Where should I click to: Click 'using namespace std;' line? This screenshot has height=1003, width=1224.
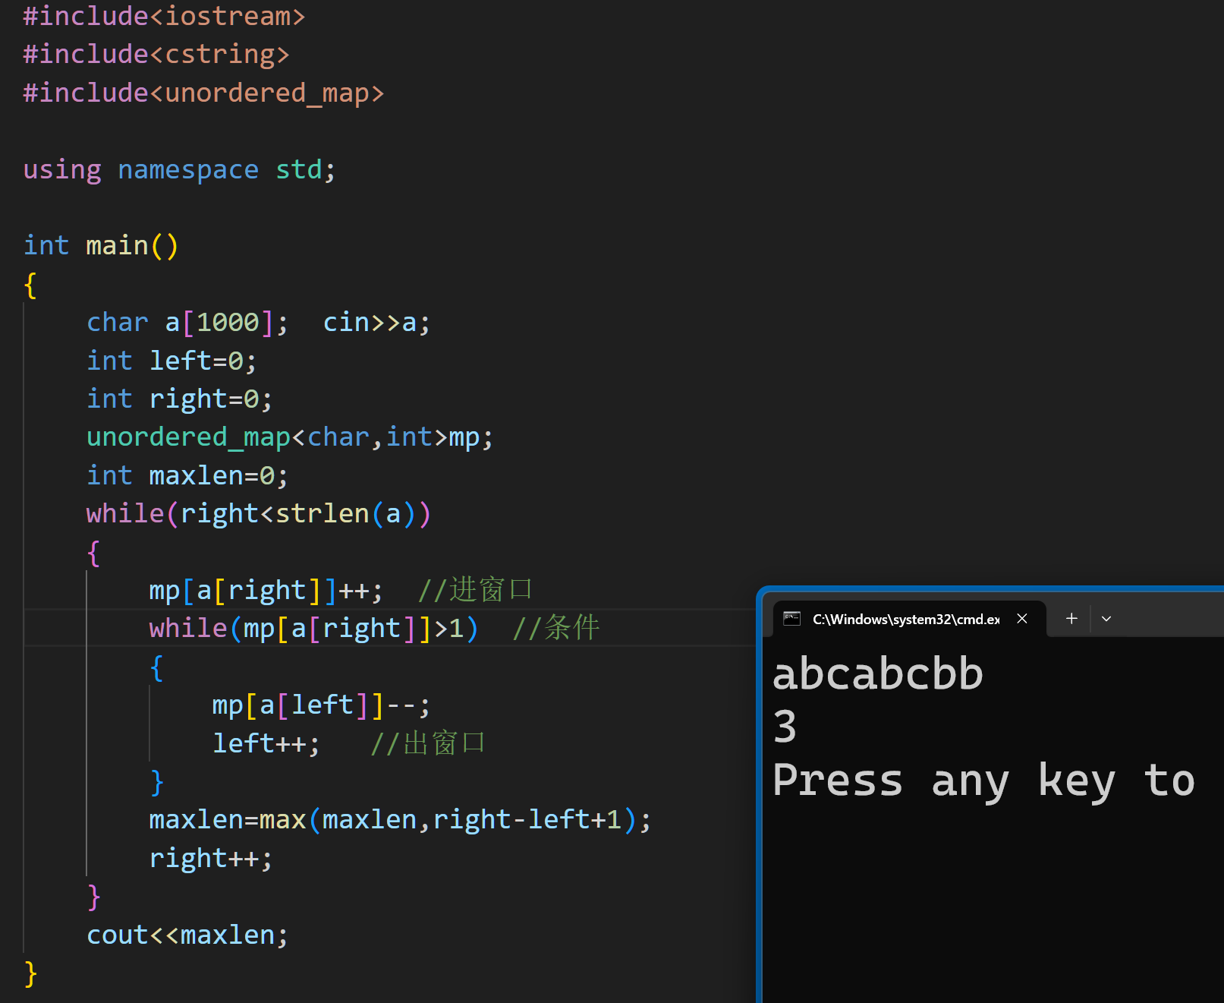179,169
